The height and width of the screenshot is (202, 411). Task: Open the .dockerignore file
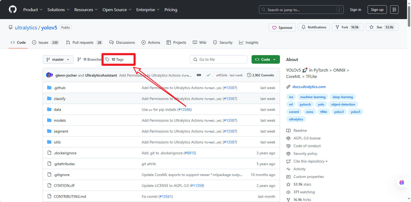65,153
